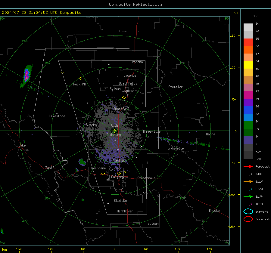Click the Blackfalds label
Viewport: 271px width, 253px height.
[128, 83]
